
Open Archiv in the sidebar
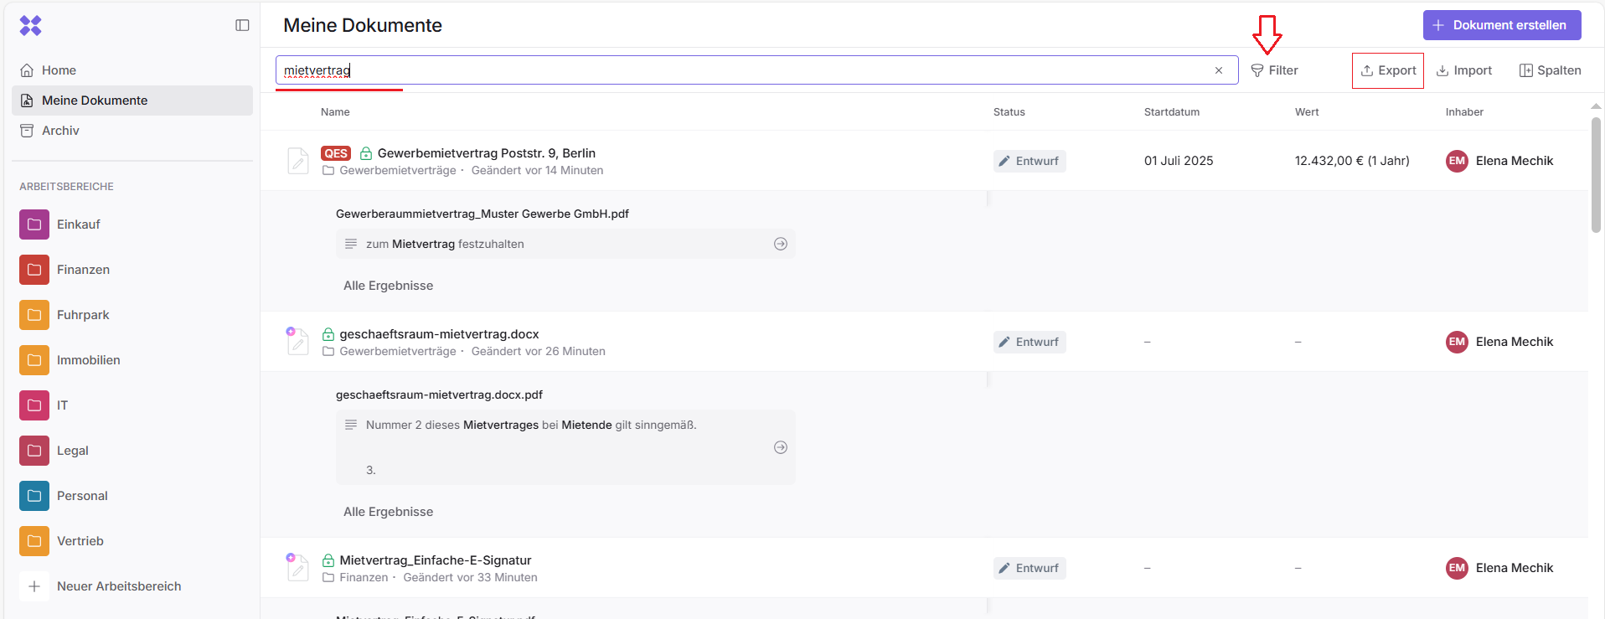pos(60,131)
